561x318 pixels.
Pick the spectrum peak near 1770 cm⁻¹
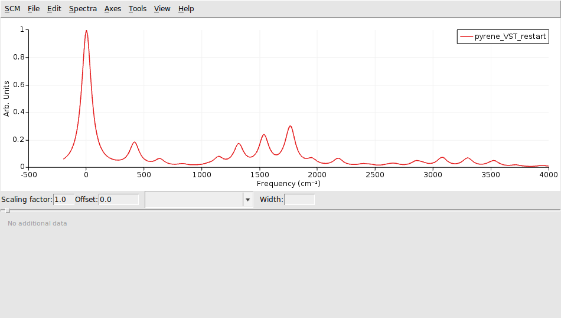click(x=290, y=126)
